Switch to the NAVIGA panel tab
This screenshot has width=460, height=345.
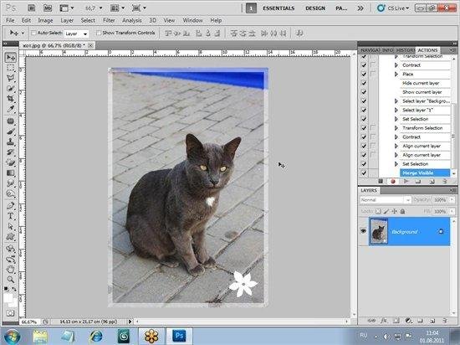click(371, 50)
